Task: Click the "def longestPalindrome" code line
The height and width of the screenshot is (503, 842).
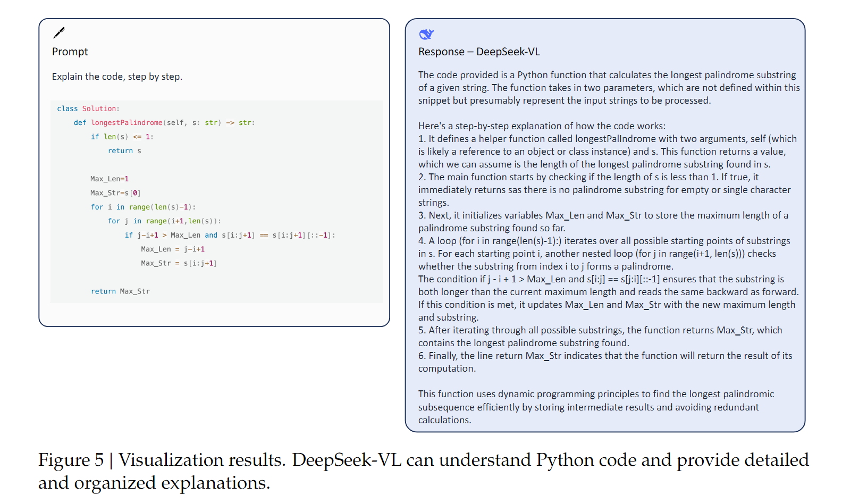Action: pos(164,123)
